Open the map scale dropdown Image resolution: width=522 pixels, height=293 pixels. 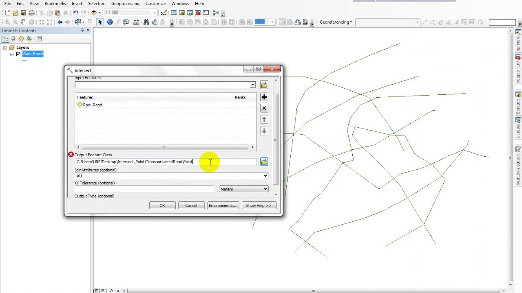[155, 13]
